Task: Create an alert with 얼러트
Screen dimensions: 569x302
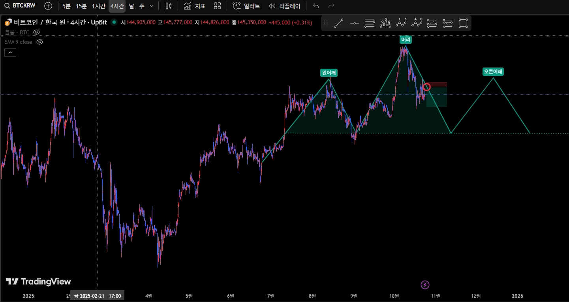Action: pyautogui.click(x=246, y=6)
